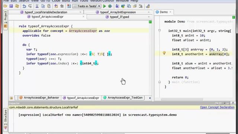Screen dimensions: 238x134
Task: Copy selection with the toolbar copy icon
Action: pos(43,6)
